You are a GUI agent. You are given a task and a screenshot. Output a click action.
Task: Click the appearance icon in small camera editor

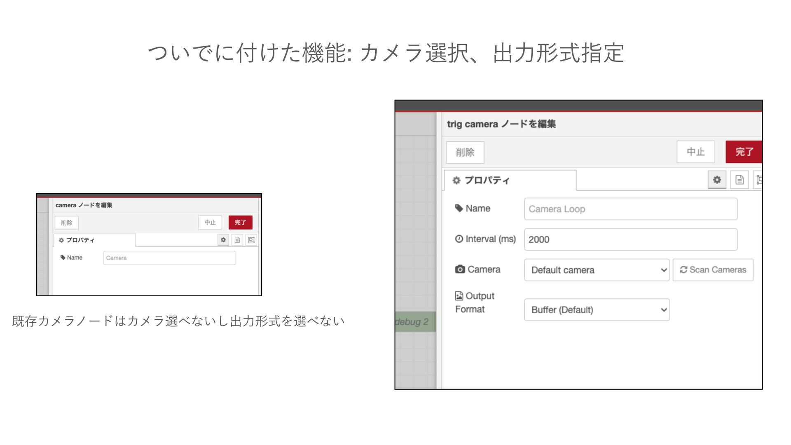click(251, 240)
